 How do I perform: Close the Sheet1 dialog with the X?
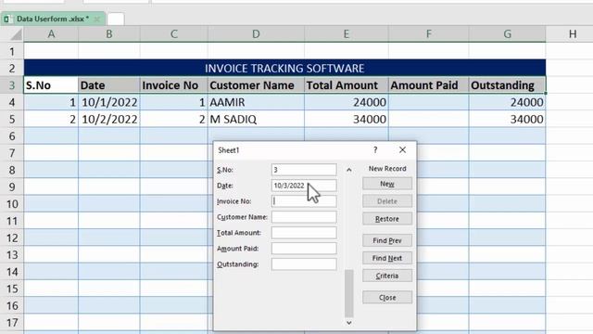pos(402,150)
